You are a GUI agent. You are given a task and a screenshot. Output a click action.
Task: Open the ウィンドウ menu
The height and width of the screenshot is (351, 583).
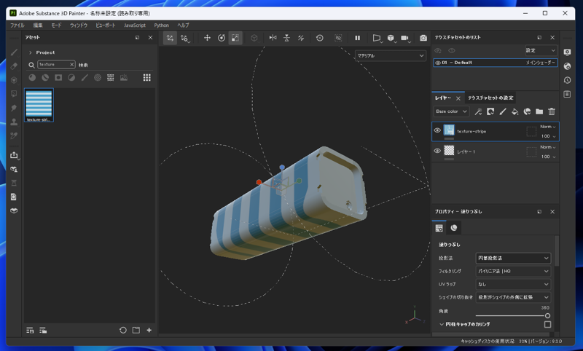79,25
